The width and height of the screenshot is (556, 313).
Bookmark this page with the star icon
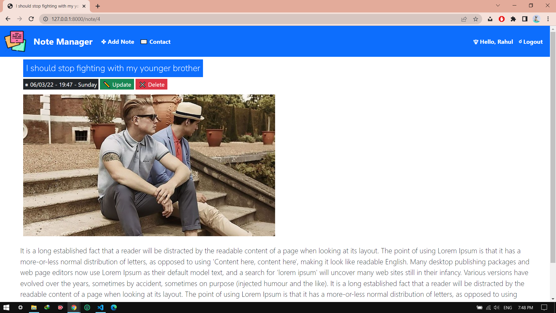click(x=475, y=19)
